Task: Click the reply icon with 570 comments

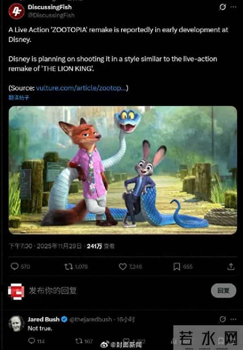Action: pos(15,266)
